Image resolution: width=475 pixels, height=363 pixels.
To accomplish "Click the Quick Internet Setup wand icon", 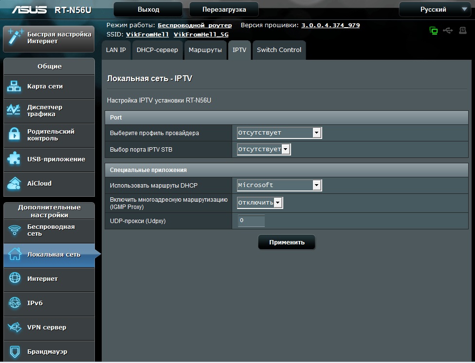I will pyautogui.click(x=15, y=38).
